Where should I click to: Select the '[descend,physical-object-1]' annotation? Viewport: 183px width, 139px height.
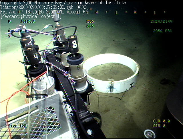(31, 16)
